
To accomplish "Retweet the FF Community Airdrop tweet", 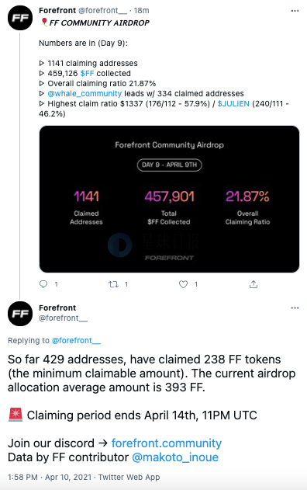I will click(x=113, y=284).
